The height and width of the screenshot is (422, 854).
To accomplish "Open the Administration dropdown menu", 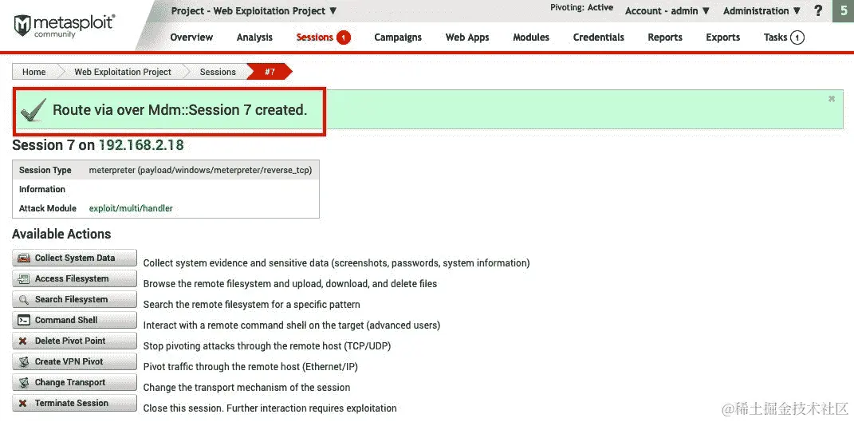I will (x=762, y=11).
